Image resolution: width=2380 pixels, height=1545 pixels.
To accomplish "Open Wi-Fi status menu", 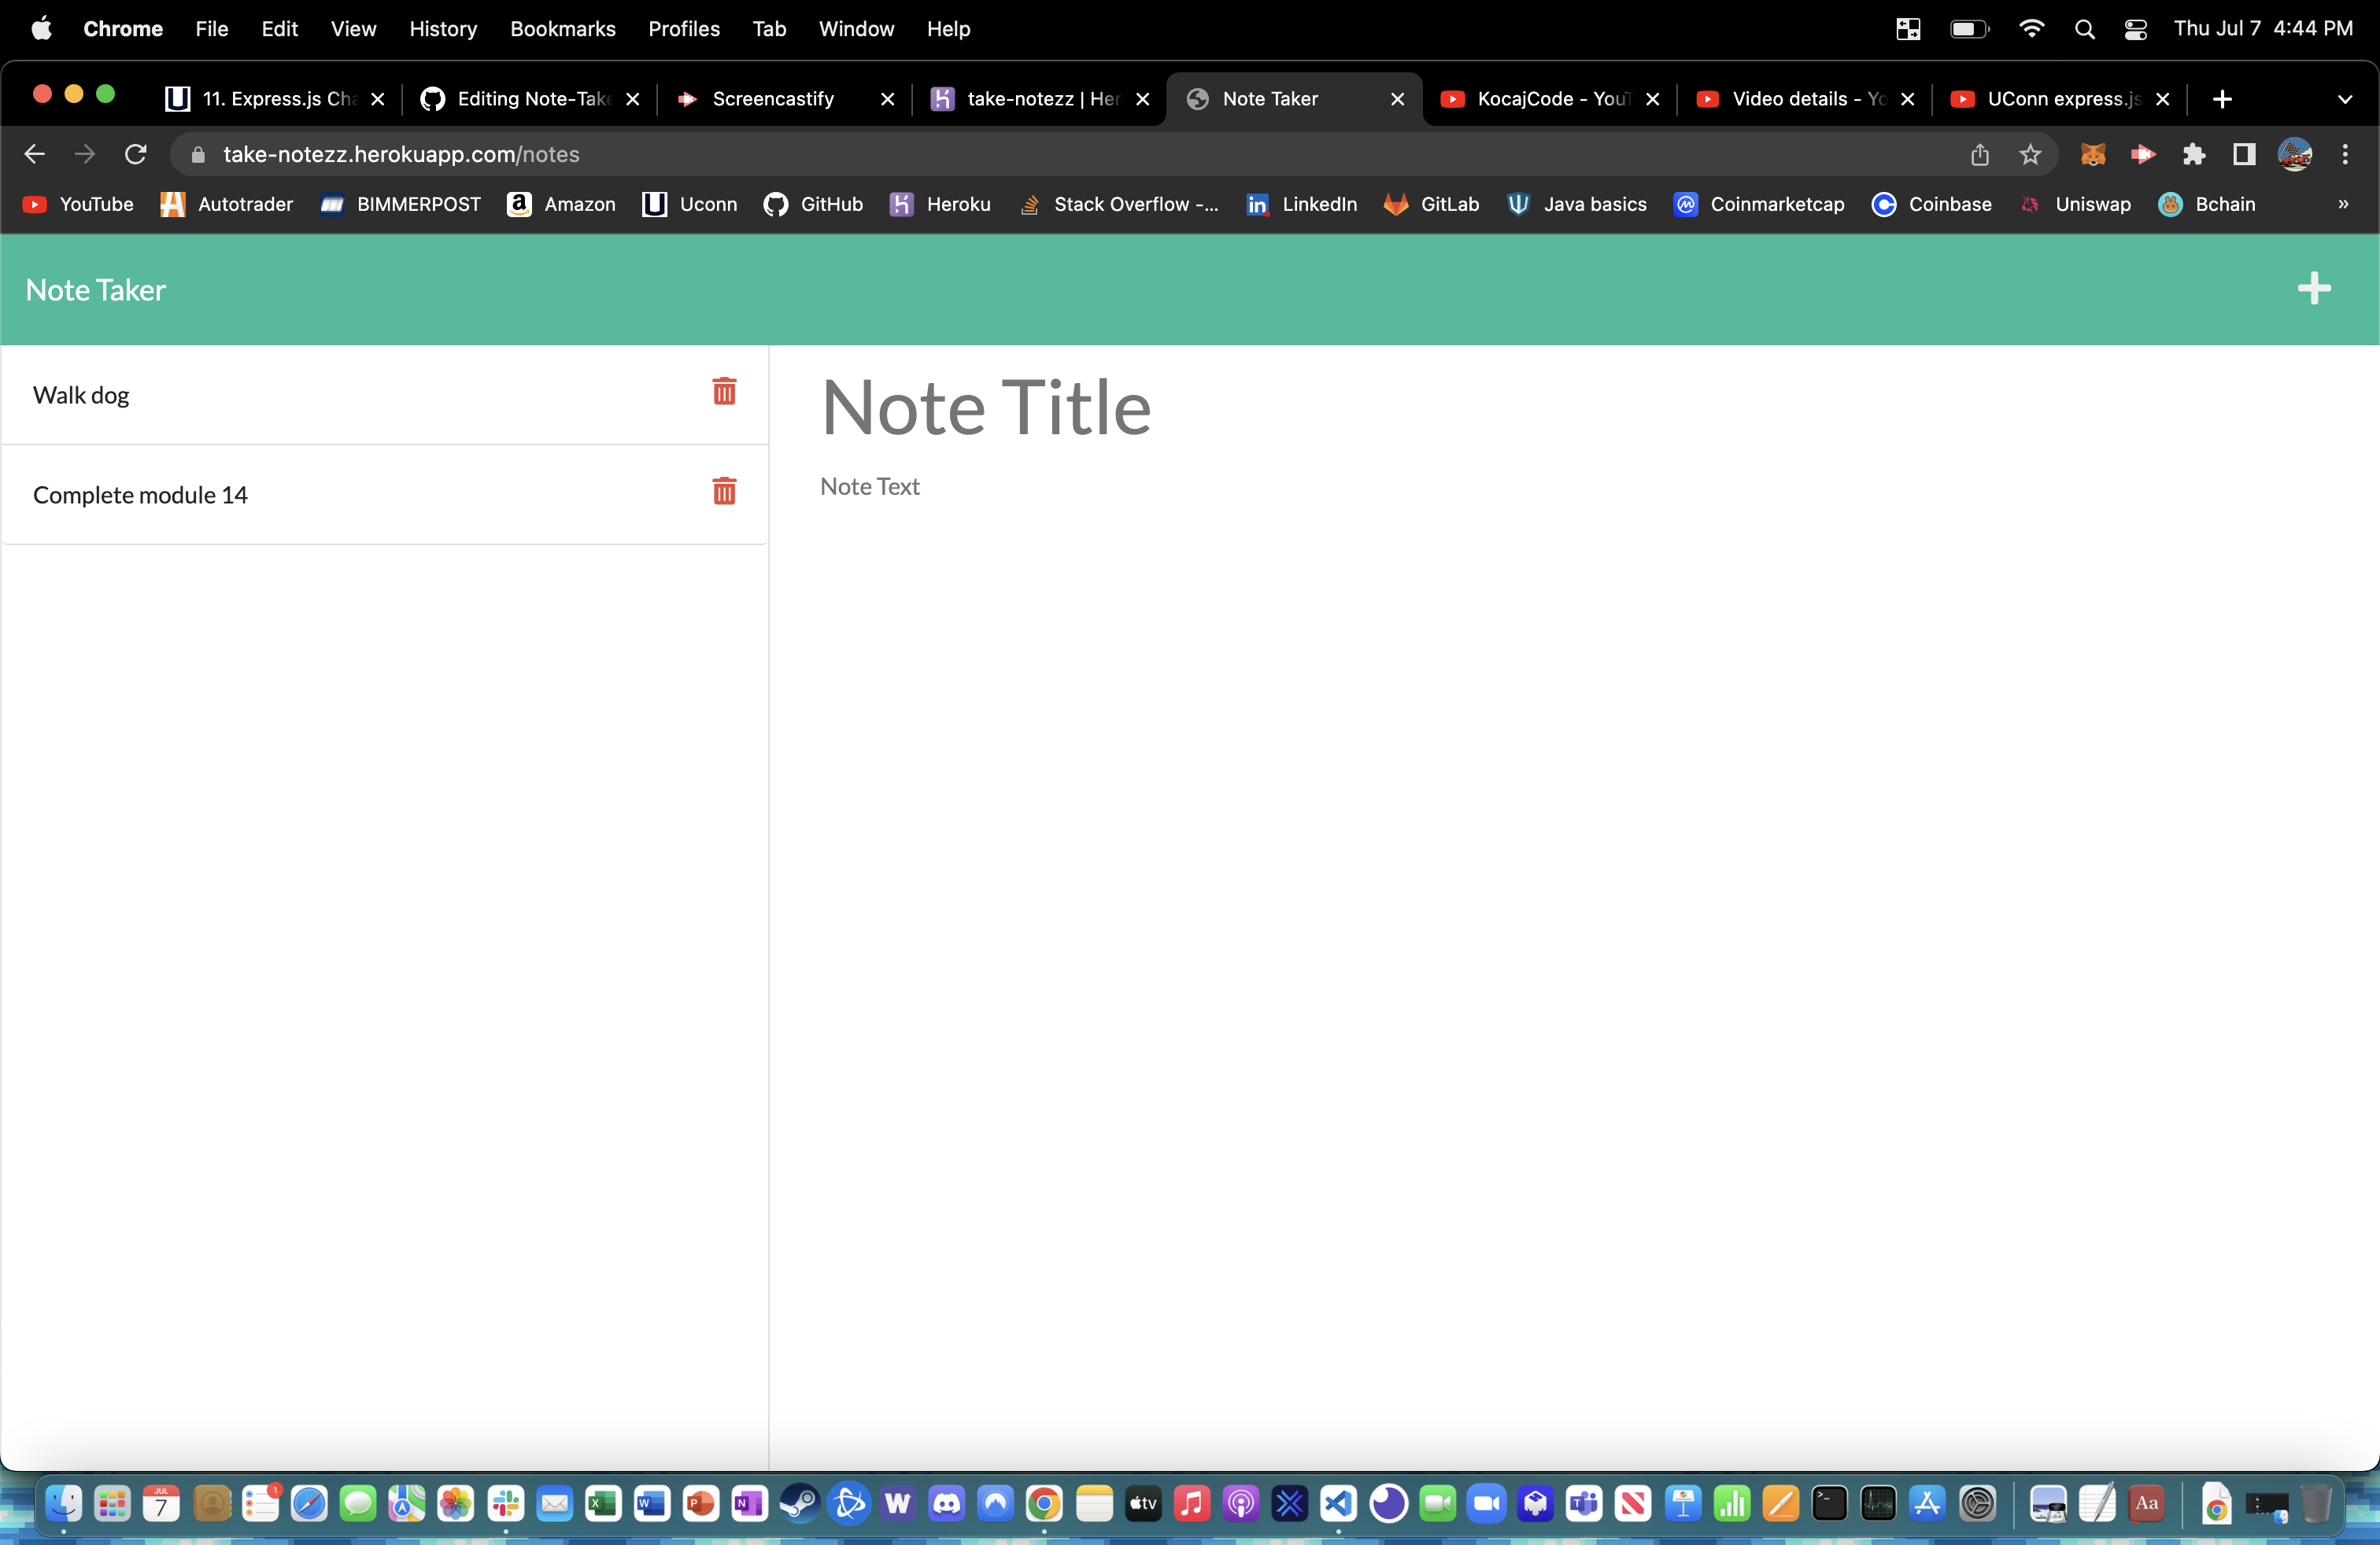I will (2031, 29).
